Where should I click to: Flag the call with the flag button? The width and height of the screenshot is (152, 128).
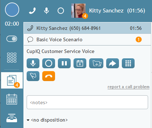tap(33, 76)
